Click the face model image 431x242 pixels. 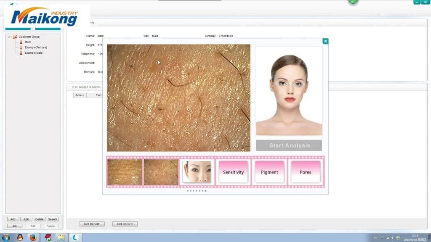click(289, 91)
